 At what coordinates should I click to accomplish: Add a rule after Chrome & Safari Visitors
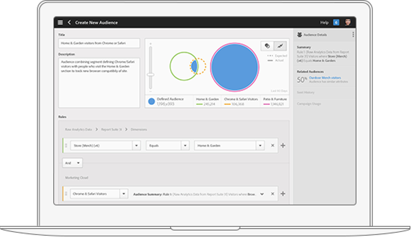(x=283, y=194)
